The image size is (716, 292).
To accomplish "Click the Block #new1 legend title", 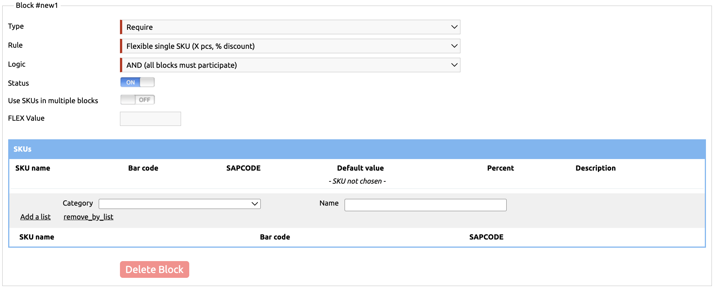I will (x=37, y=6).
